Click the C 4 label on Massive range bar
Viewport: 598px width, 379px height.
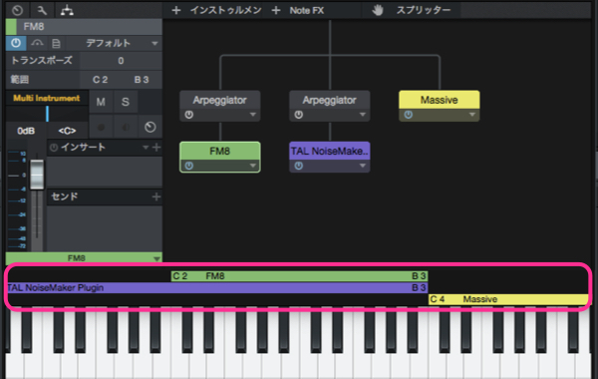(438, 299)
